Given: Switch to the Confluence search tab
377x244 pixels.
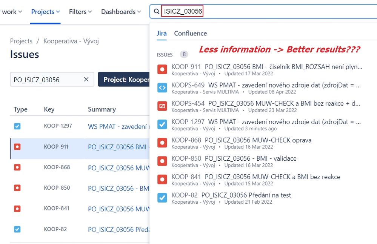Looking at the screenshot, I should pos(191,34).
